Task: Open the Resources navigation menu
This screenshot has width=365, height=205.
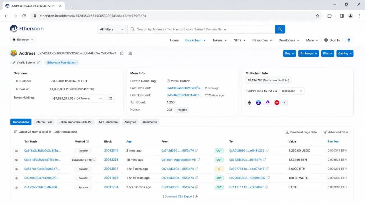Action: point(262,40)
